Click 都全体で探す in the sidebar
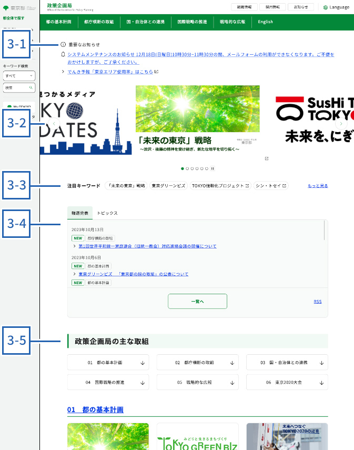Viewport: 354px width, 450px height. click(x=14, y=18)
